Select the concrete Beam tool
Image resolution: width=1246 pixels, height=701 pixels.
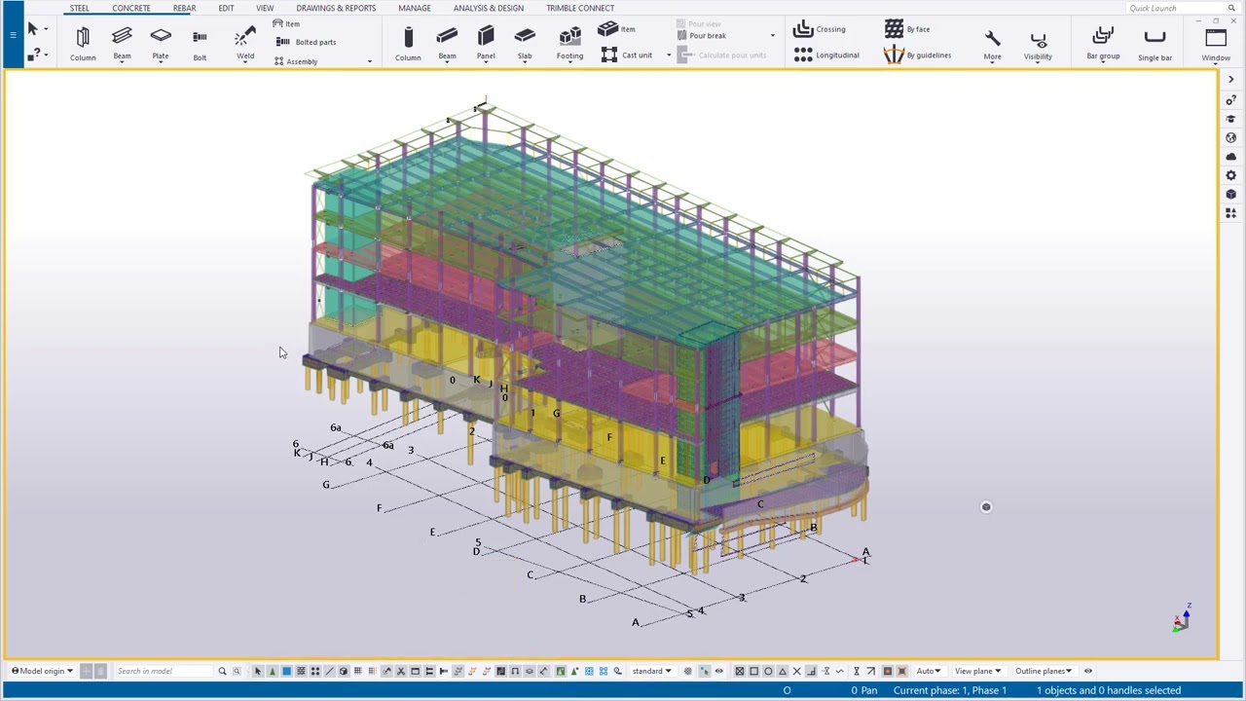pos(447,44)
